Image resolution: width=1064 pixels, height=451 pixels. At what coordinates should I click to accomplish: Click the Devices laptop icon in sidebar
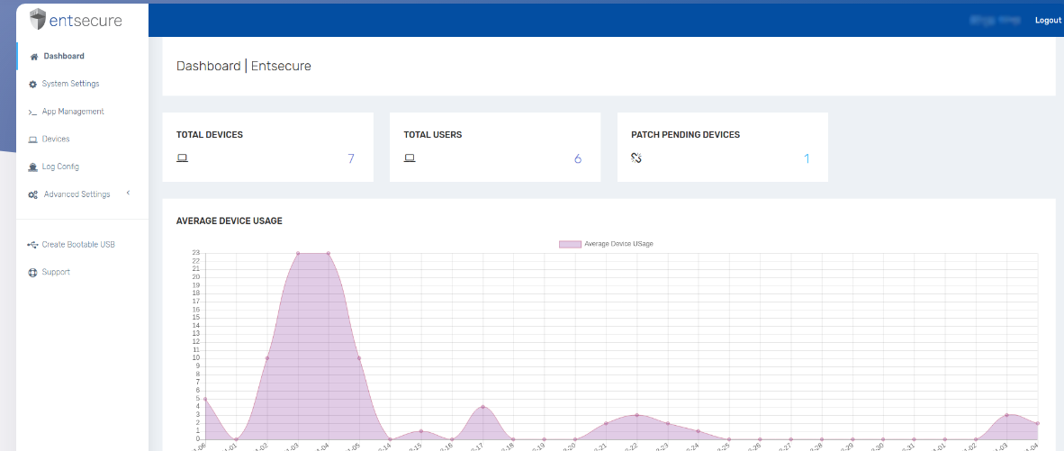click(33, 140)
